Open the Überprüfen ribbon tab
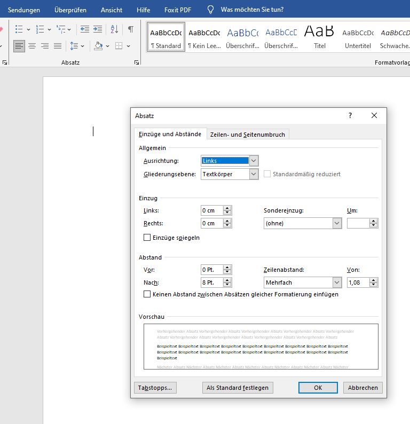Screen dimensions: 410x424 click(70, 10)
